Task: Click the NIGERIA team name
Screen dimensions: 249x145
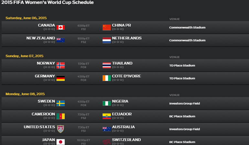Action: 120,101
